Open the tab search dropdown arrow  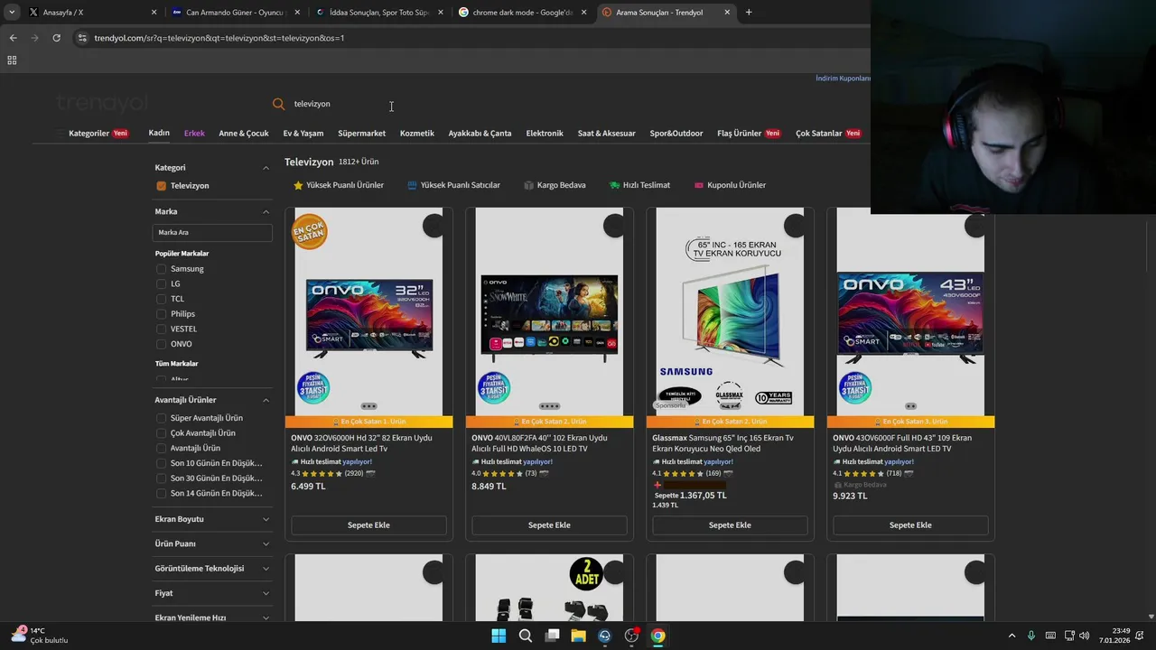(x=12, y=13)
